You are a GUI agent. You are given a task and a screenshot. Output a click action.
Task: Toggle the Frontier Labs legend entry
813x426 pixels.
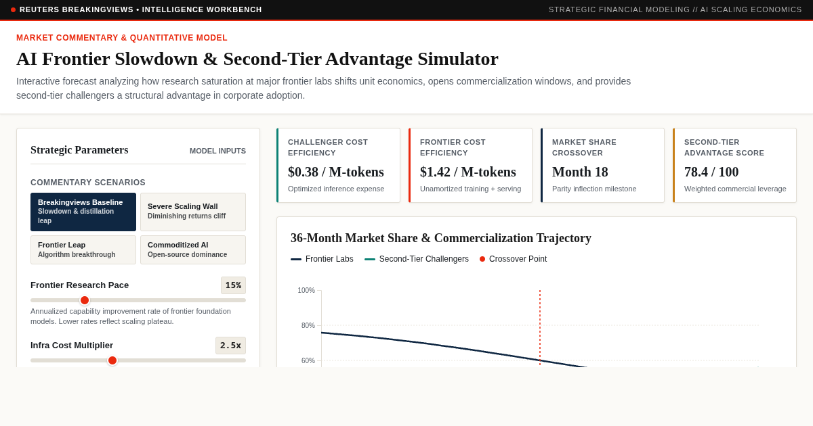(x=322, y=259)
